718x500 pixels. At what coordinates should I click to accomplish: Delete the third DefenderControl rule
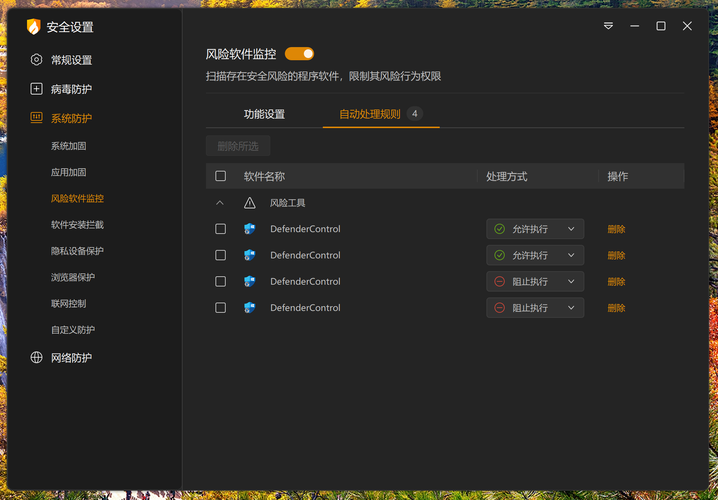pos(616,282)
